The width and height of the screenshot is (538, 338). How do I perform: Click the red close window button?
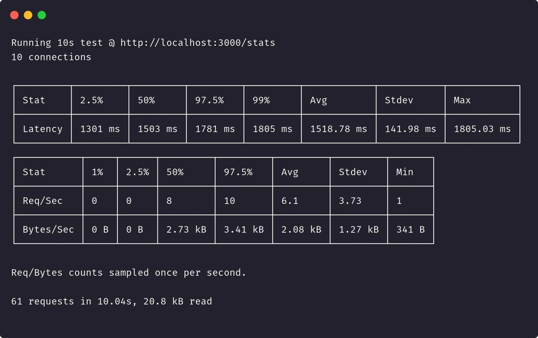(x=14, y=15)
